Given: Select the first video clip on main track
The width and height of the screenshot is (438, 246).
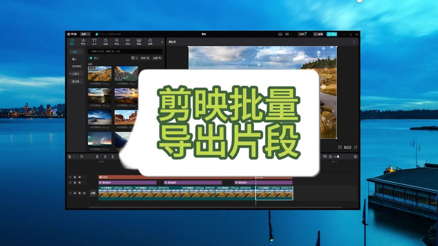Looking at the screenshot, I should pyautogui.click(x=115, y=193).
